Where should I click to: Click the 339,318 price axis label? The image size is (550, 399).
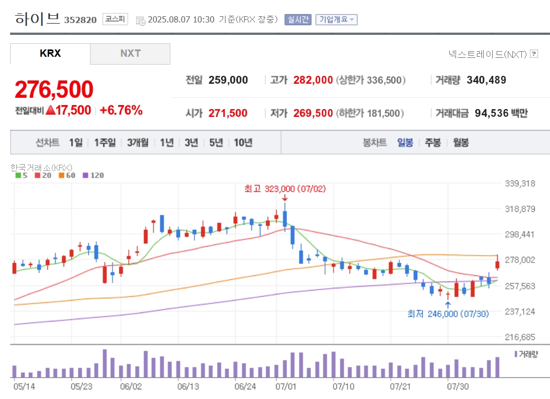click(520, 183)
